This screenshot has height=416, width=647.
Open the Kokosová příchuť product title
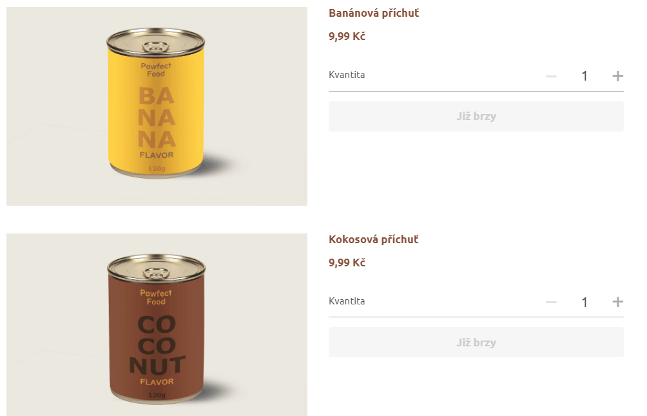tap(373, 239)
